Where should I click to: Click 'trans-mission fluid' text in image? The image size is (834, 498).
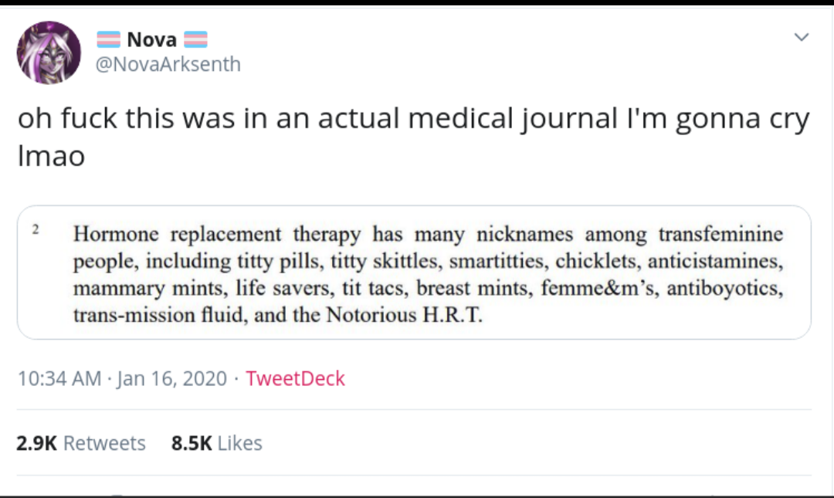160,315
